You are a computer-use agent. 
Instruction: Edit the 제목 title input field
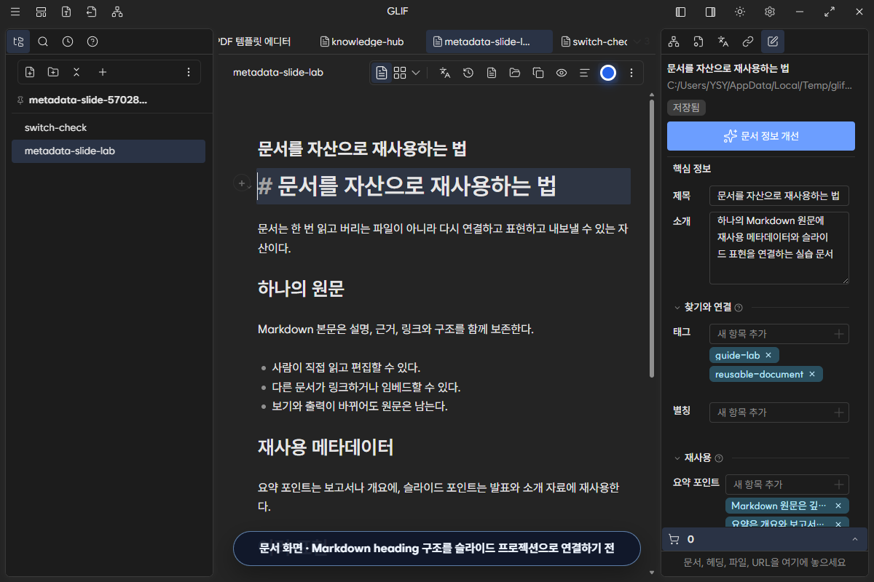[x=779, y=196]
